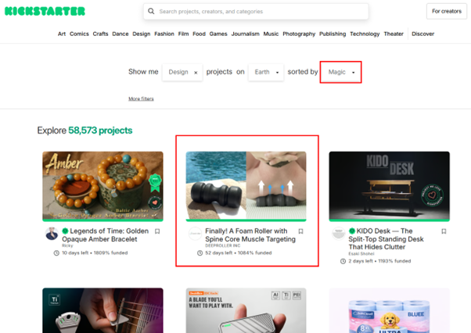Open the Publishing category

tap(333, 34)
